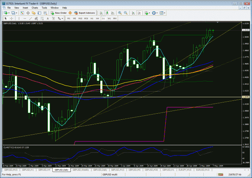This screenshot has height=178, width=252.
Task: Click the New Order button
Action: [58, 13]
